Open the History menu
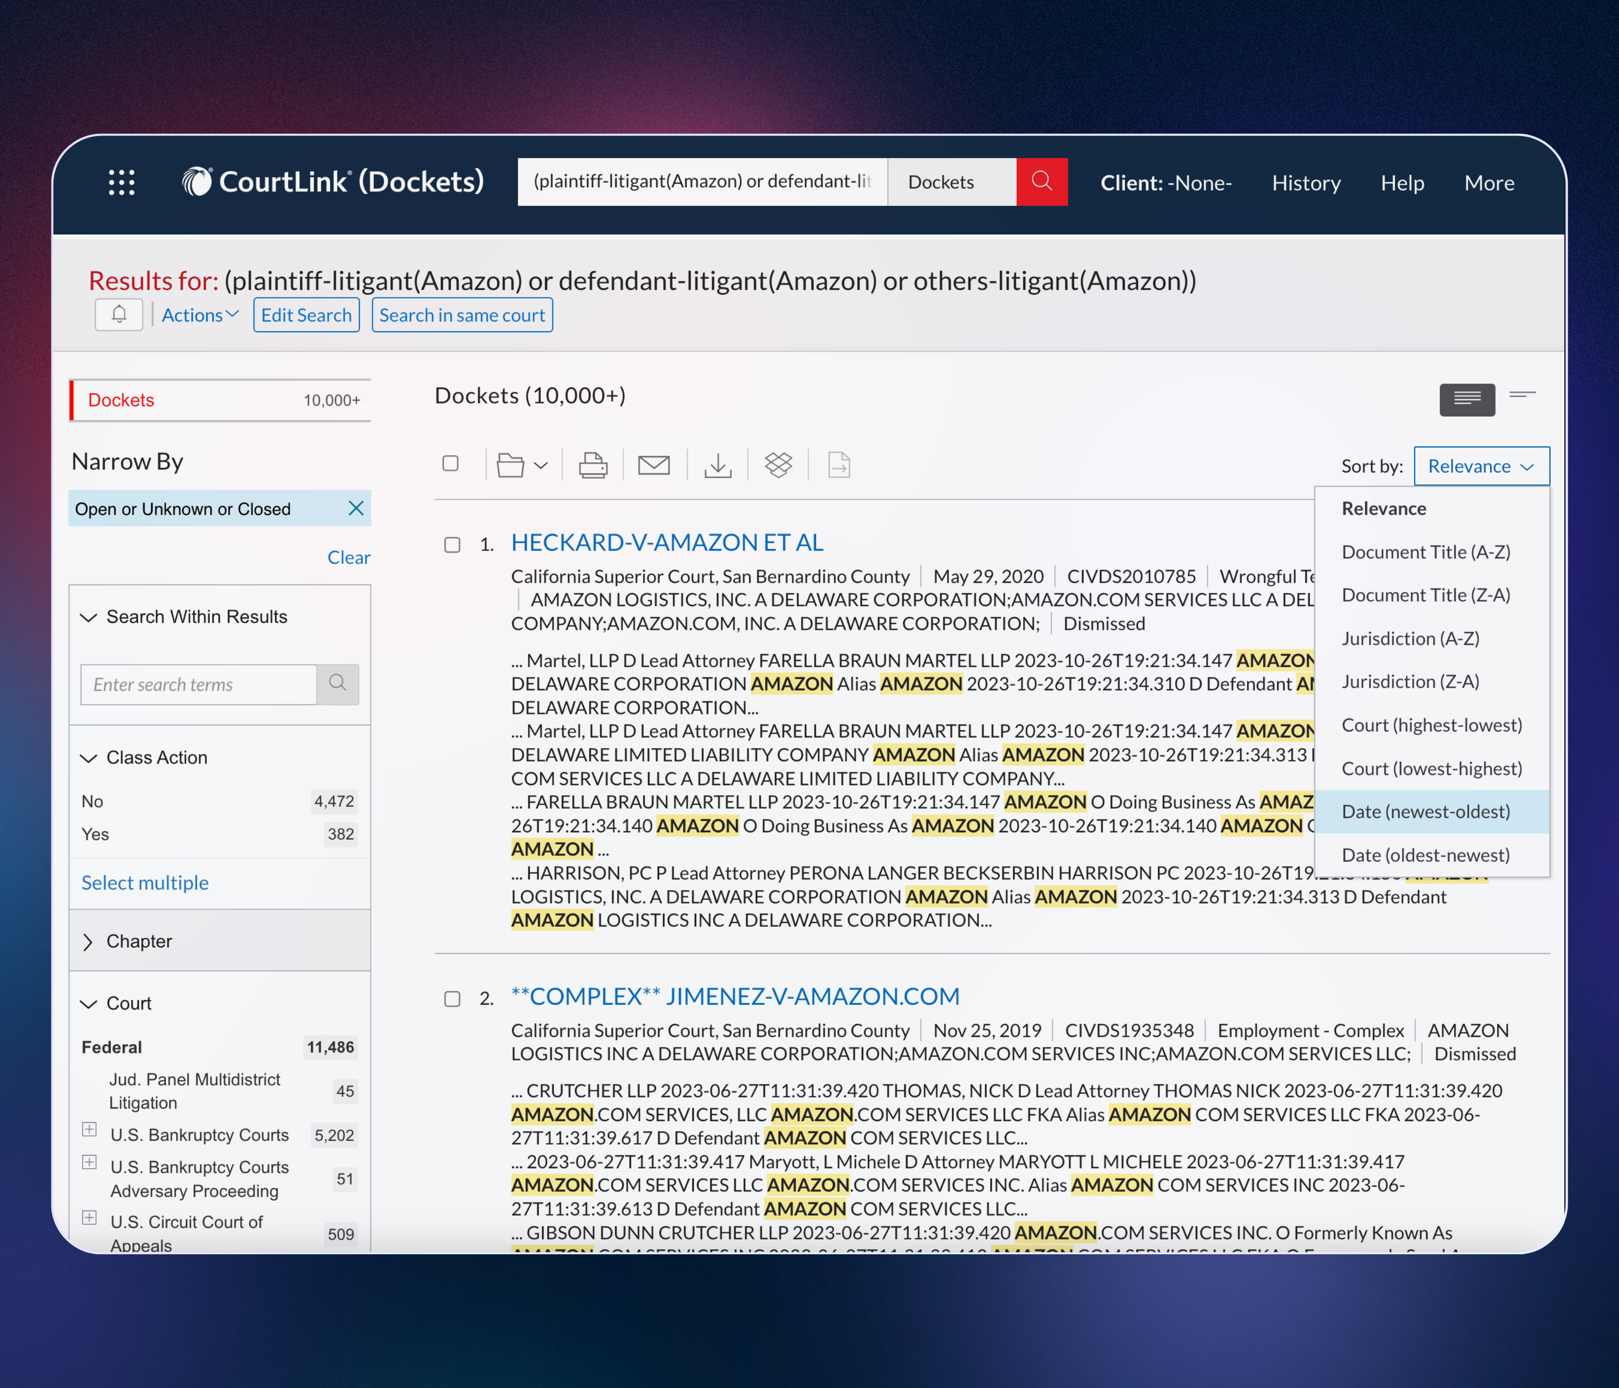The height and width of the screenshot is (1388, 1619). (x=1306, y=183)
